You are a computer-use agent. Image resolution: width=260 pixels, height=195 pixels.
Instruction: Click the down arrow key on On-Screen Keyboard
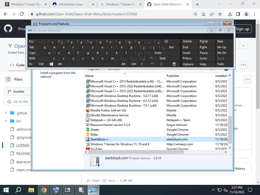152,64
